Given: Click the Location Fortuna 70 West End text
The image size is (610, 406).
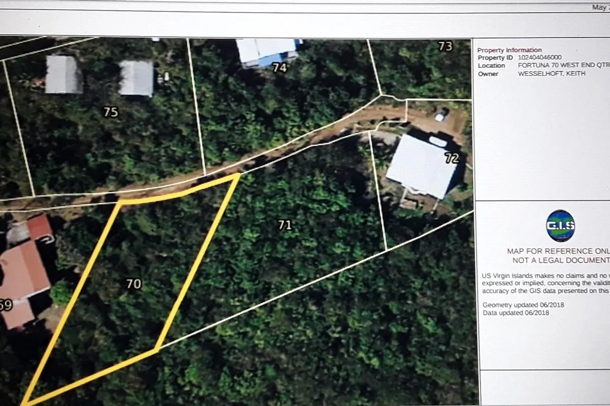Looking at the screenshot, I should pyautogui.click(x=562, y=66).
